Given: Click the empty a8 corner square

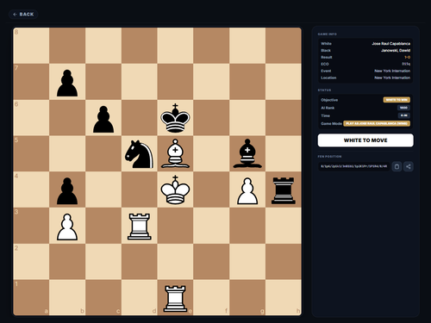Looking at the screenshot, I should (x=31, y=46).
